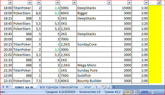This screenshot has width=165, height=95.
Task: Select the '15000' stack cell
Action: coord(122,8)
